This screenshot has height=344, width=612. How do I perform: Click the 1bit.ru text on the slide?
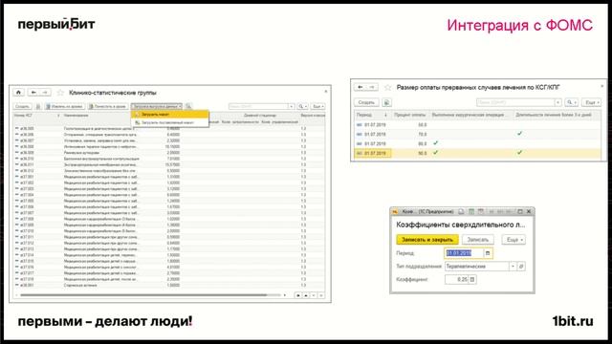(573, 321)
